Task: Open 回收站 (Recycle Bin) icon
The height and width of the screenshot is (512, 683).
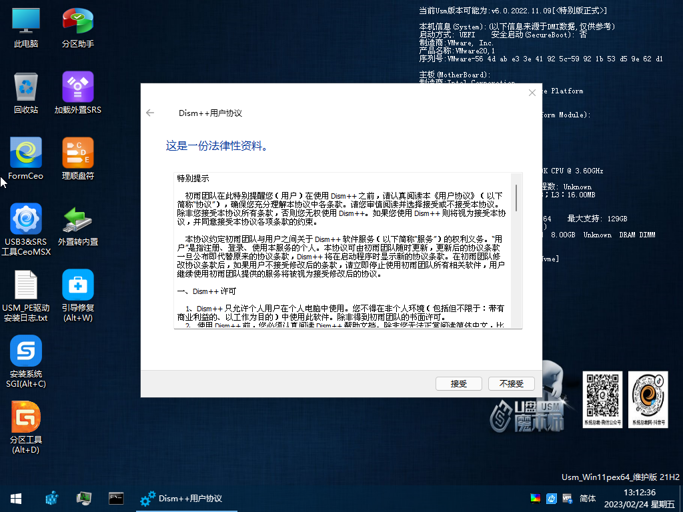Action: [26, 93]
